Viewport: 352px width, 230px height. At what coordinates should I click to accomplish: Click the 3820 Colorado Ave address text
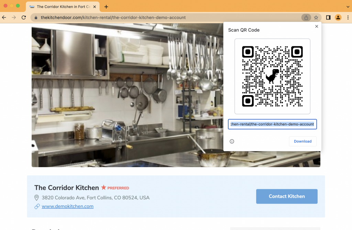96,197
